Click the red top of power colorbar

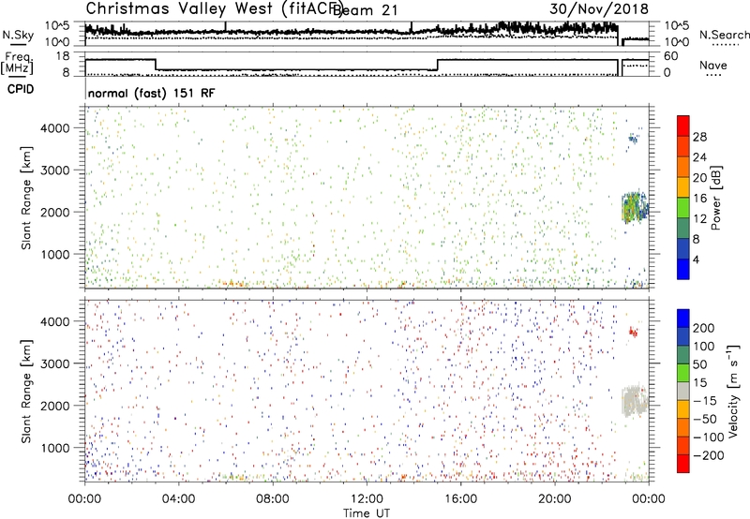[x=683, y=124]
